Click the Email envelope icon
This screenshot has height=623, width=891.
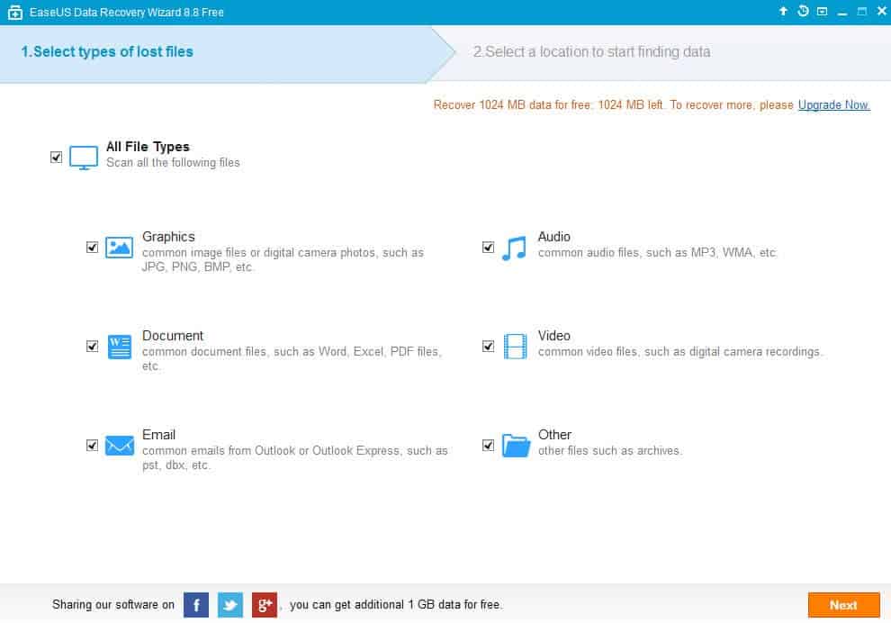pos(119,446)
